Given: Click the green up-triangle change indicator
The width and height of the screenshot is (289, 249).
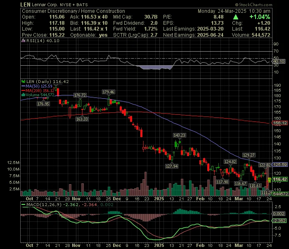Looking at the screenshot, I should (236, 17).
